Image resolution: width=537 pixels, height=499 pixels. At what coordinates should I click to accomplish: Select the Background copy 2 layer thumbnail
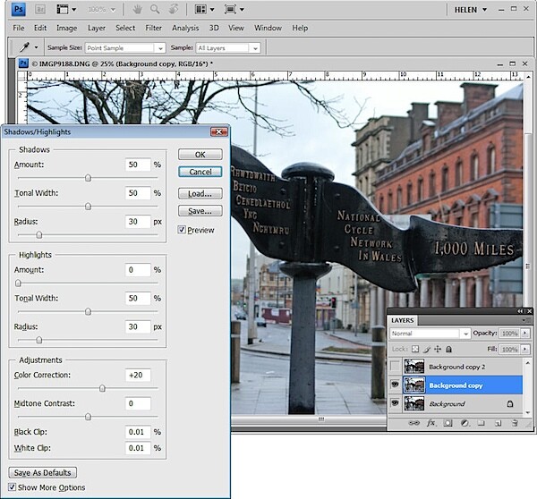[413, 367]
